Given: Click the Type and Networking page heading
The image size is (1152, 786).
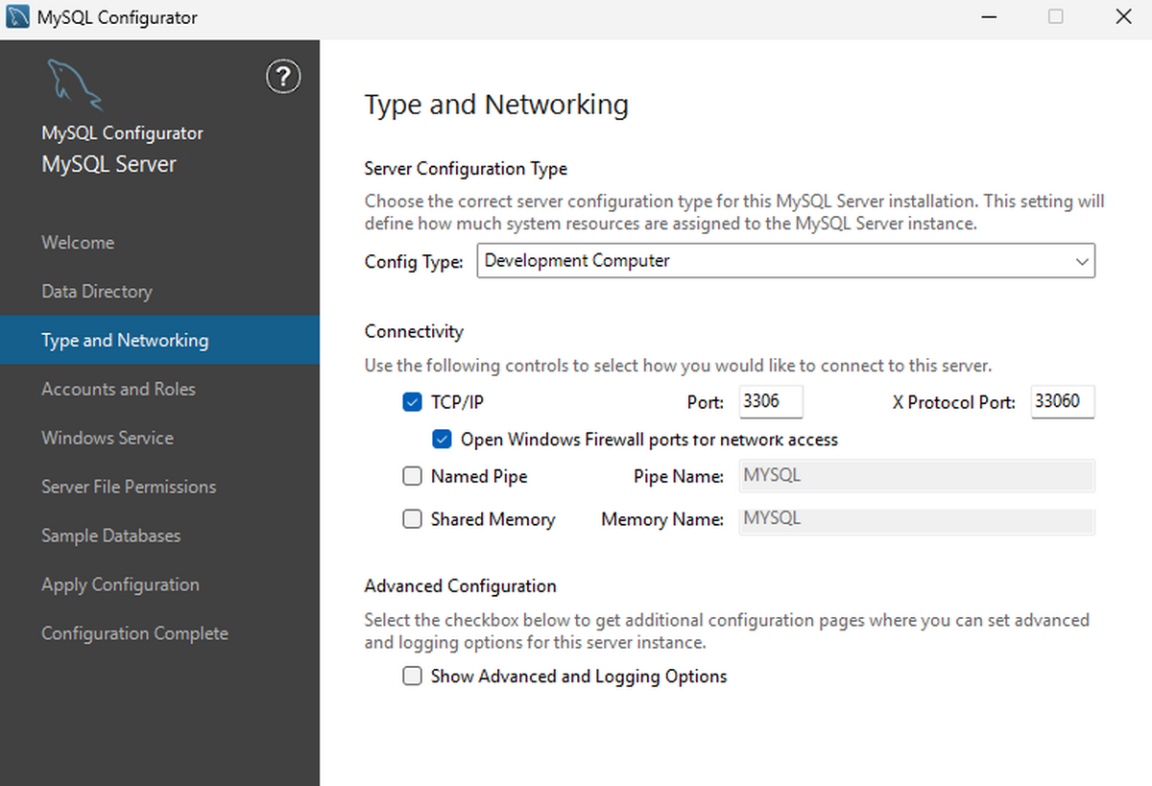Looking at the screenshot, I should [496, 105].
